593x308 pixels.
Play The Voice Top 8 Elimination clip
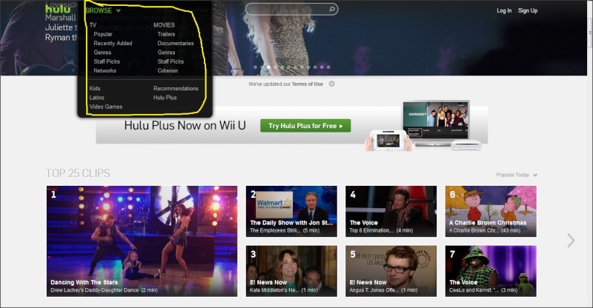point(391,211)
